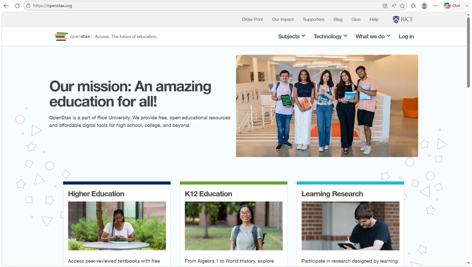Open the Our Impact link
This screenshot has height=267, width=472.
(283, 19)
